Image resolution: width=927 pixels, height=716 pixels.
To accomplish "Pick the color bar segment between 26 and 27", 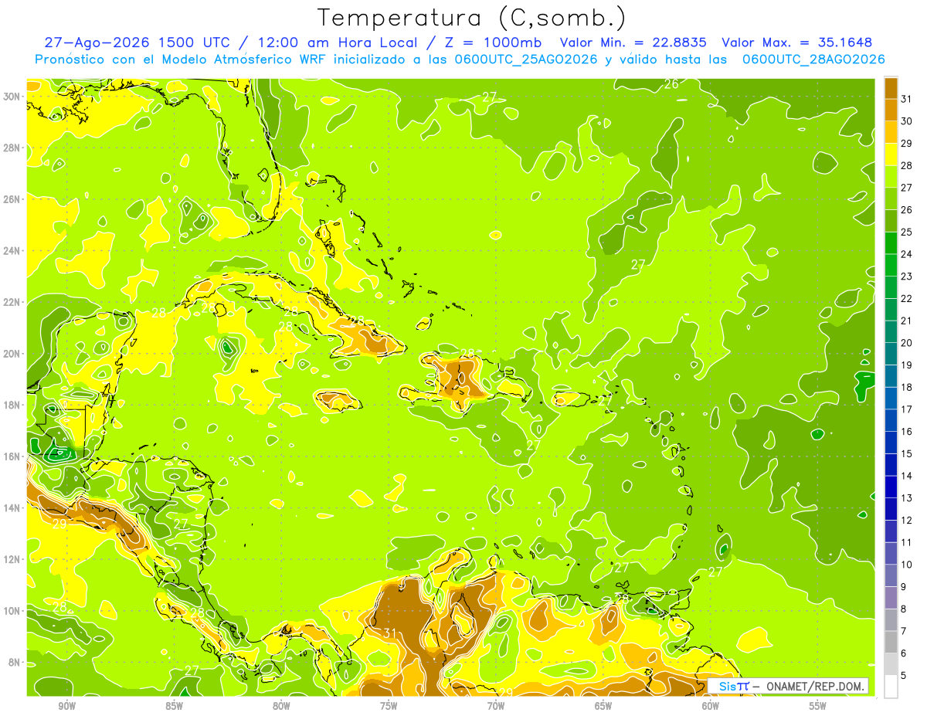I will tap(891, 199).
